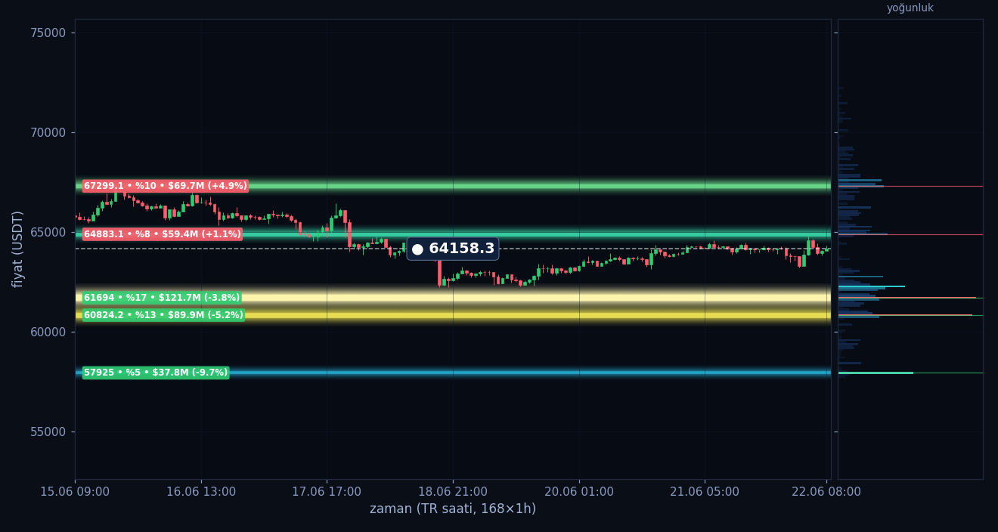Click the green density bar at 57925
998x532 pixels.
pyautogui.click(x=876, y=373)
